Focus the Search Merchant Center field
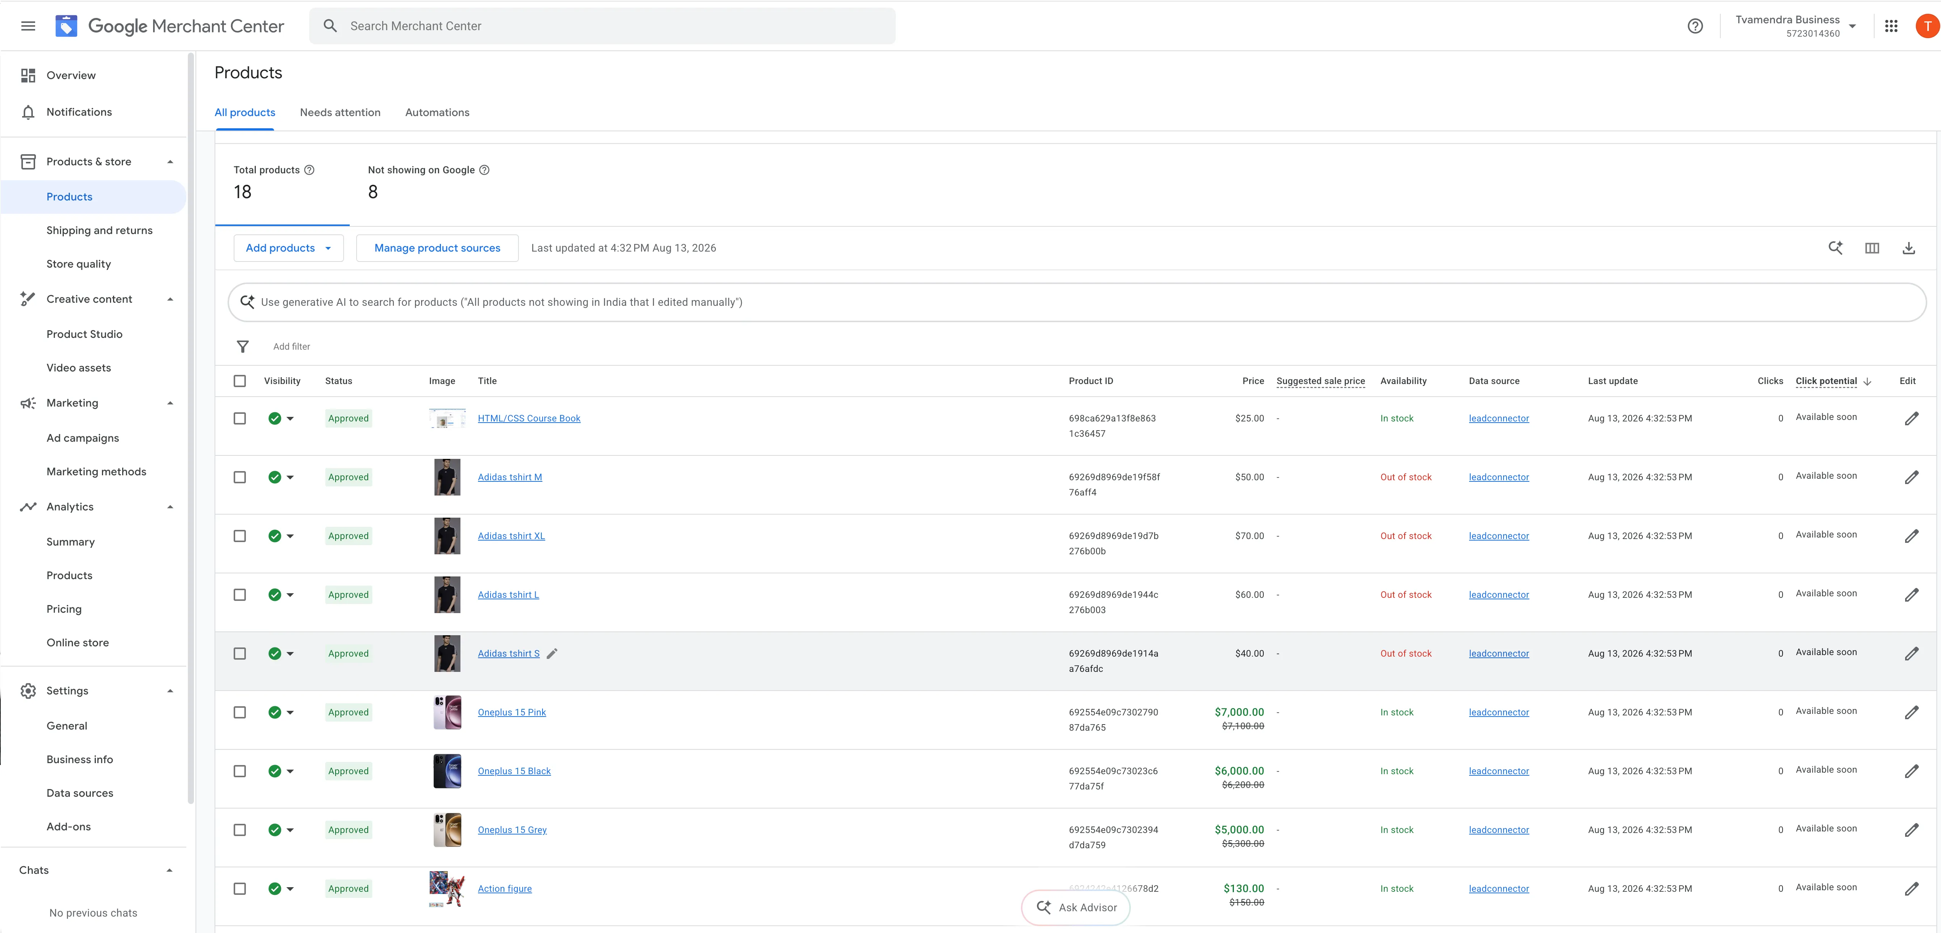The height and width of the screenshot is (933, 1941). click(603, 26)
